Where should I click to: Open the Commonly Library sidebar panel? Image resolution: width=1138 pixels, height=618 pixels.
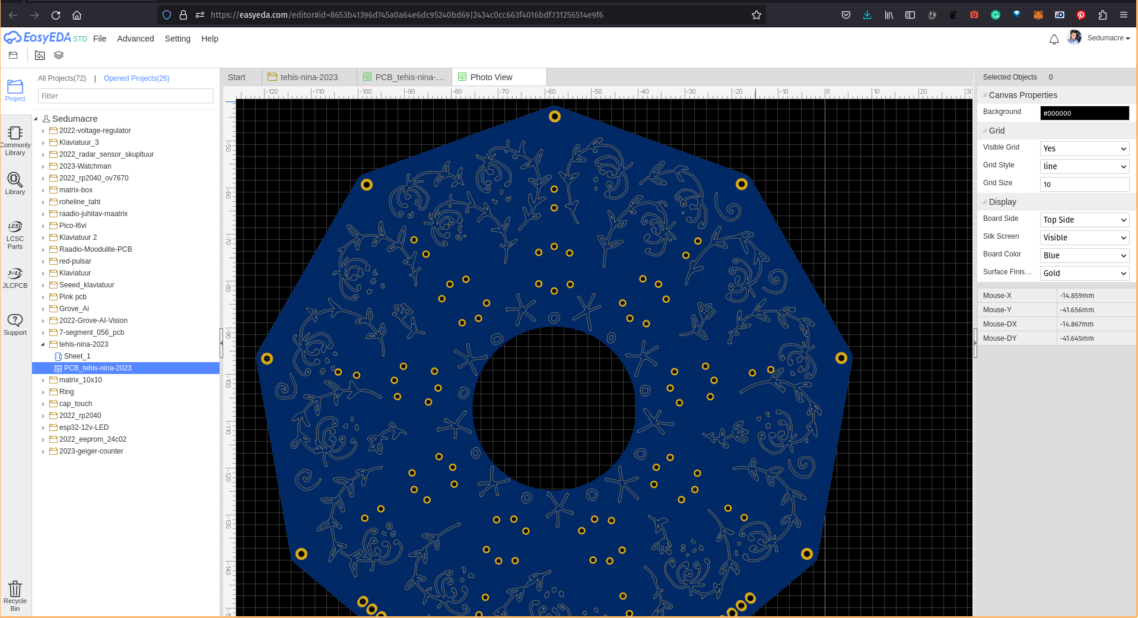point(15,141)
